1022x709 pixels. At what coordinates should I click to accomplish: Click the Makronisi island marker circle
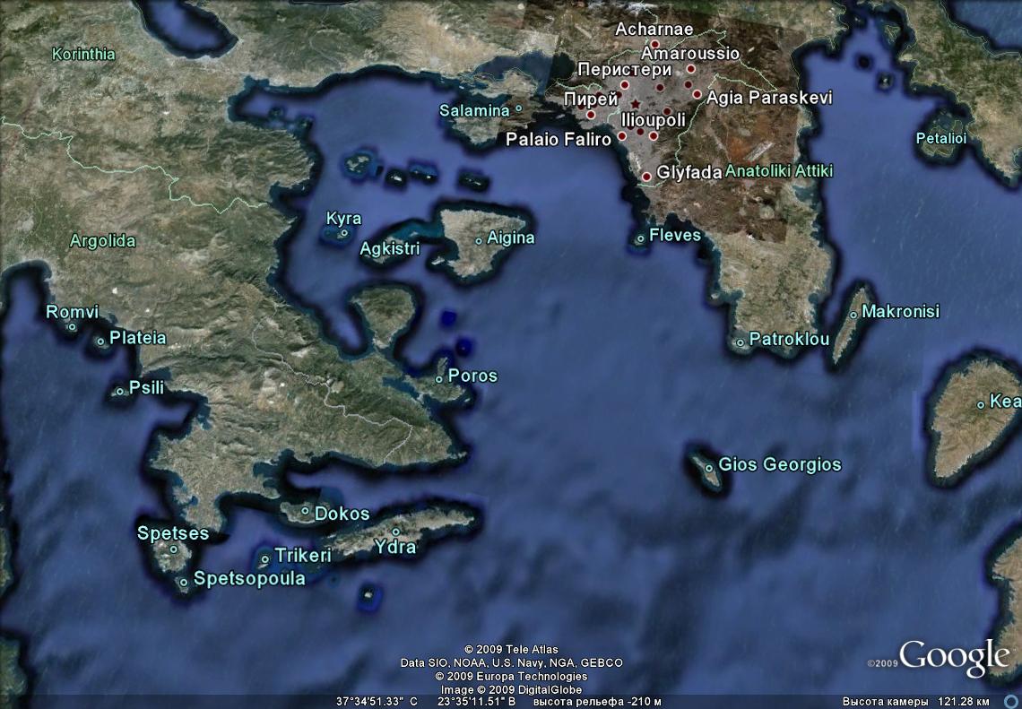tap(853, 315)
